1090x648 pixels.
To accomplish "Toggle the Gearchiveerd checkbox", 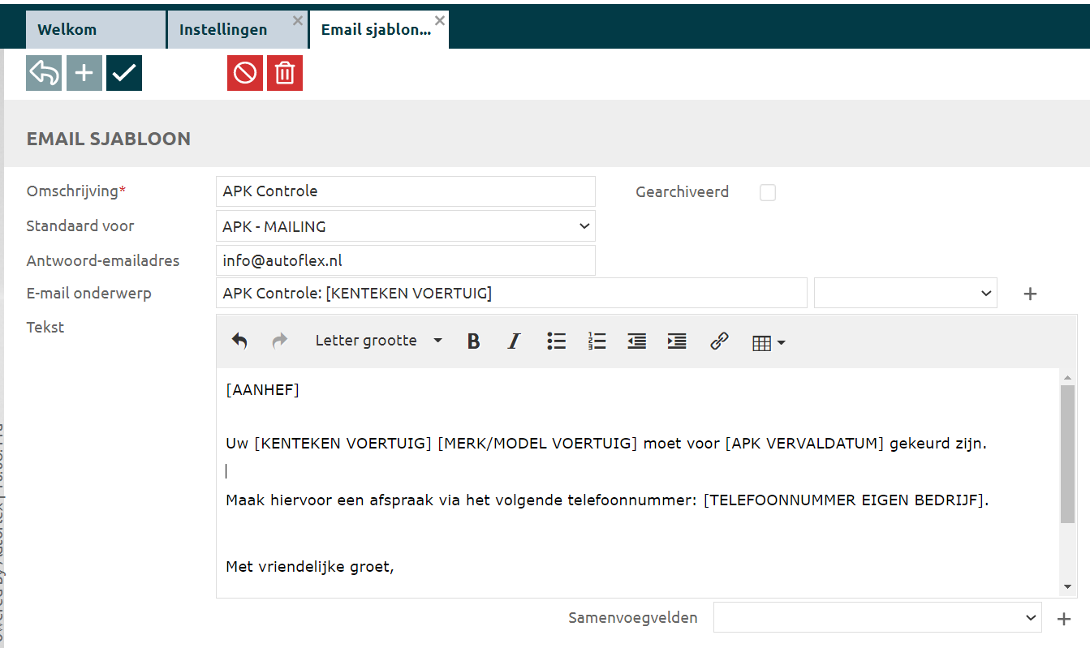I will [767, 192].
